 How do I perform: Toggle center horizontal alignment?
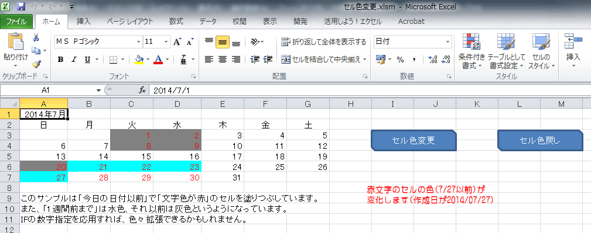pos(223,59)
